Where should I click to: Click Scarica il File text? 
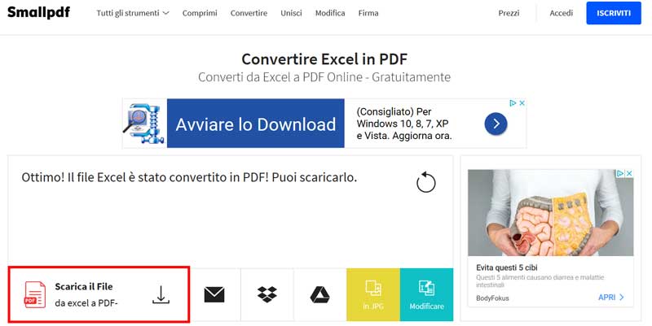click(84, 286)
